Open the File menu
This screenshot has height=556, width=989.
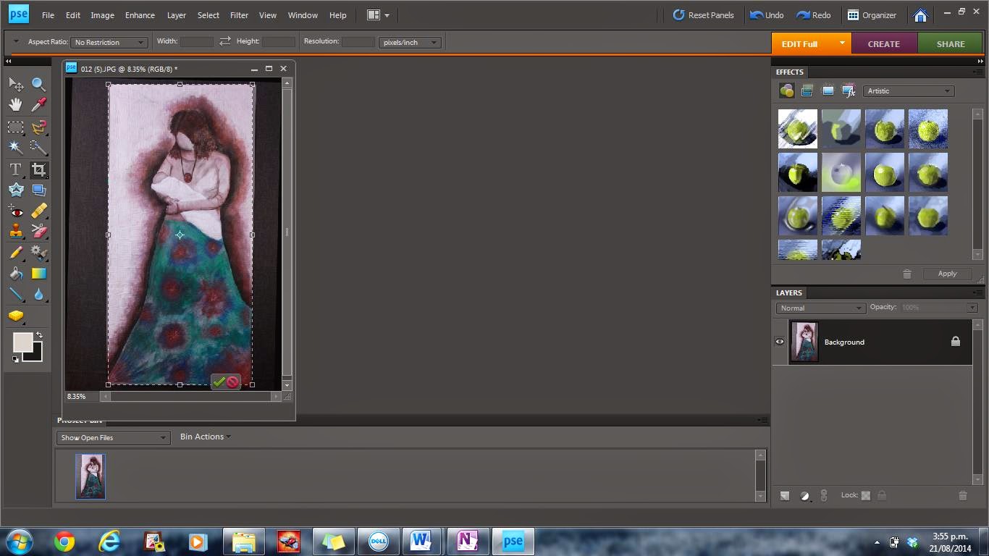point(48,14)
